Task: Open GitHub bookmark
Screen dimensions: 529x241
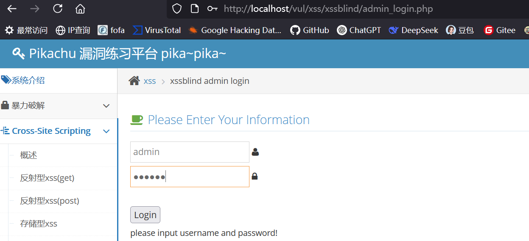Action: coord(310,30)
